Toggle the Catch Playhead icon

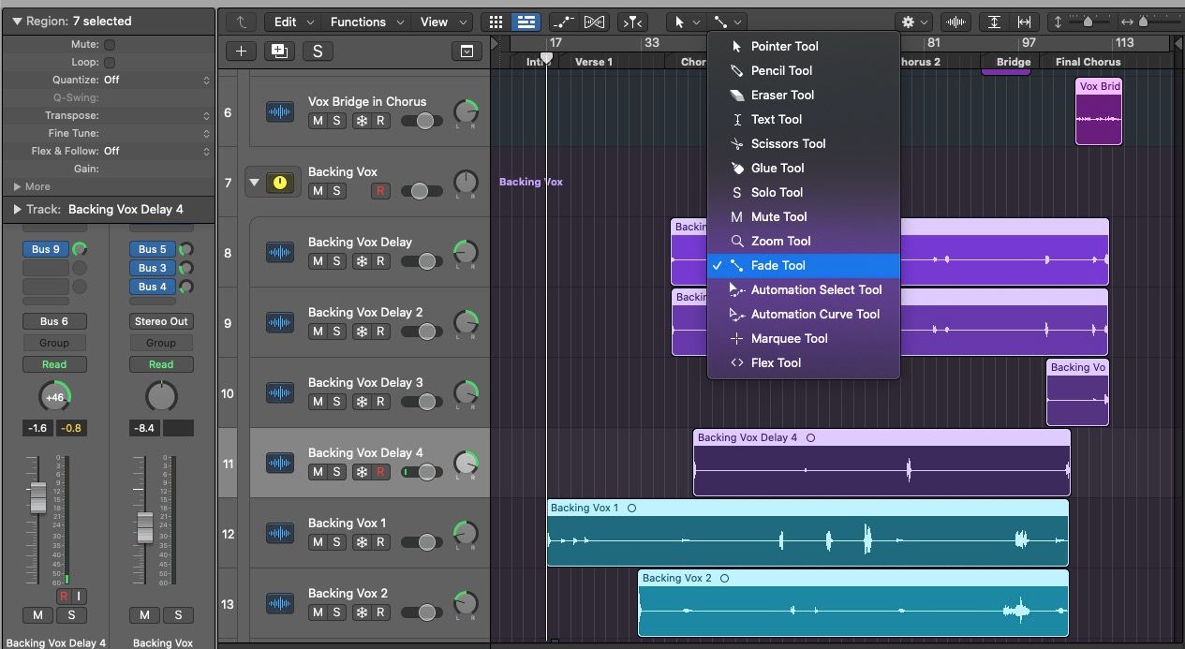click(x=632, y=22)
